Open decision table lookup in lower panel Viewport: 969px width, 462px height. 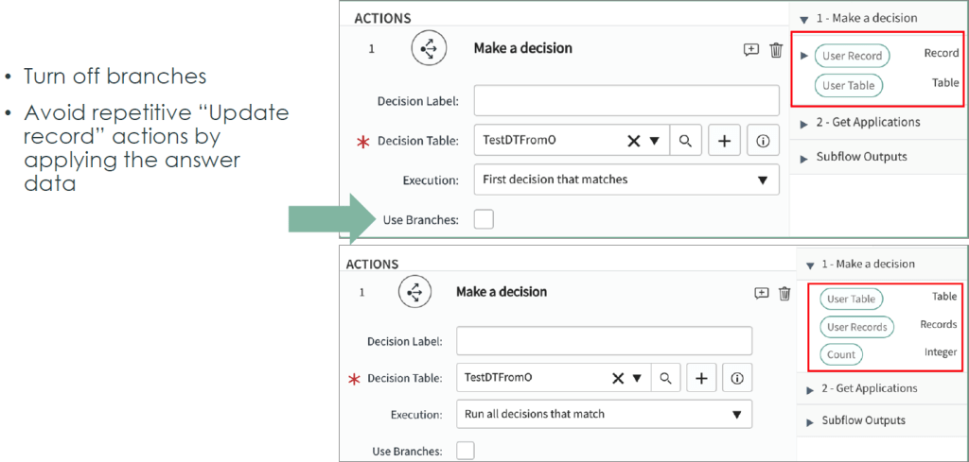[x=665, y=378]
